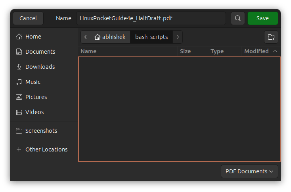Image resolution: width=291 pixels, height=192 pixels.
Task: Navigate back with the path left chevron
Action: coord(86,37)
